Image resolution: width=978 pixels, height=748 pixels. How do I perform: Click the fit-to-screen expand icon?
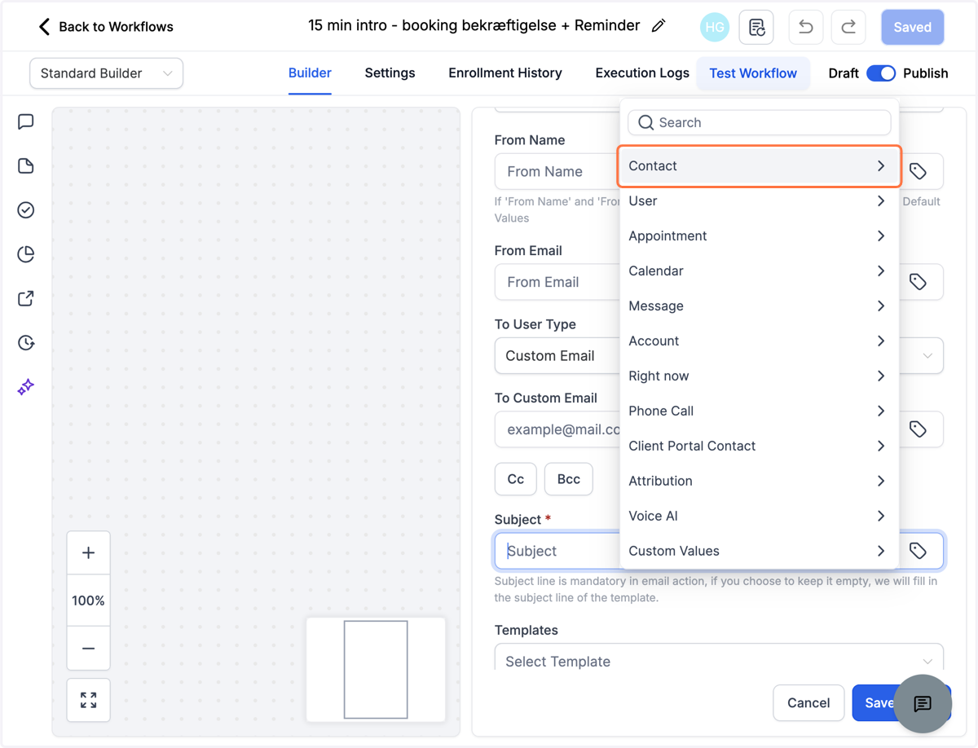[88, 700]
